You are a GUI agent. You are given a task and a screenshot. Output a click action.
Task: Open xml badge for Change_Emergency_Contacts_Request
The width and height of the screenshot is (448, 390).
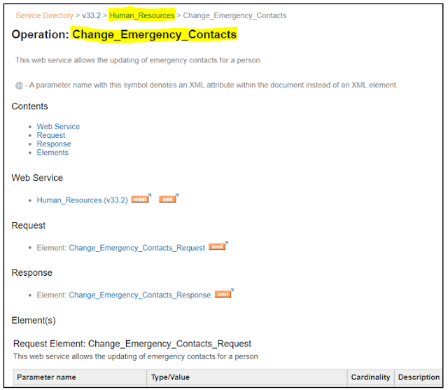(218, 246)
